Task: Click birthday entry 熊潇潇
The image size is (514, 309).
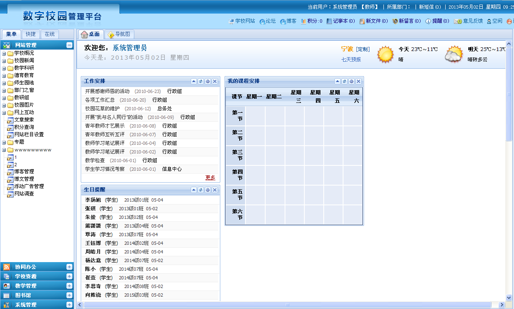Action: (93, 226)
